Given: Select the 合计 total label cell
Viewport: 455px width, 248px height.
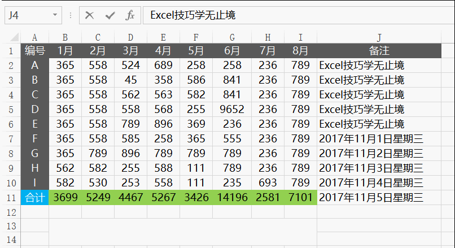Looking at the screenshot, I should pyautogui.click(x=35, y=198).
